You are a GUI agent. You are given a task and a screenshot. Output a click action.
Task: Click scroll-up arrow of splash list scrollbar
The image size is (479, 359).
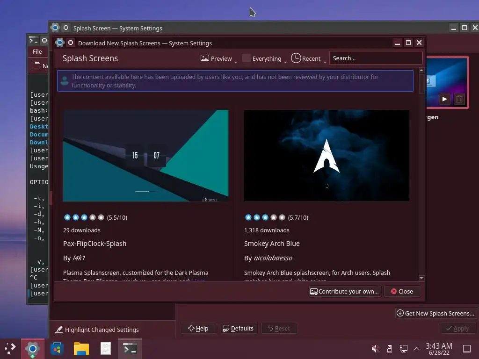tap(421, 70)
